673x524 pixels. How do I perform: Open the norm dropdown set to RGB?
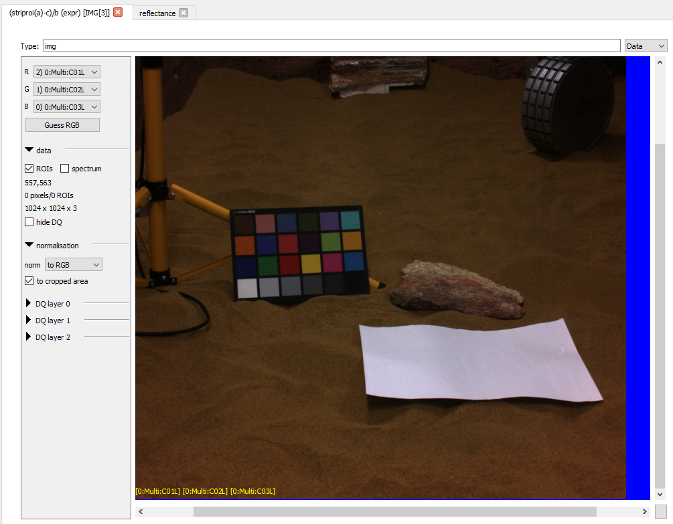point(74,265)
